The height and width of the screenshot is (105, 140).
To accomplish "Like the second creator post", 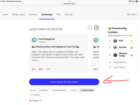I will (95, 69).
